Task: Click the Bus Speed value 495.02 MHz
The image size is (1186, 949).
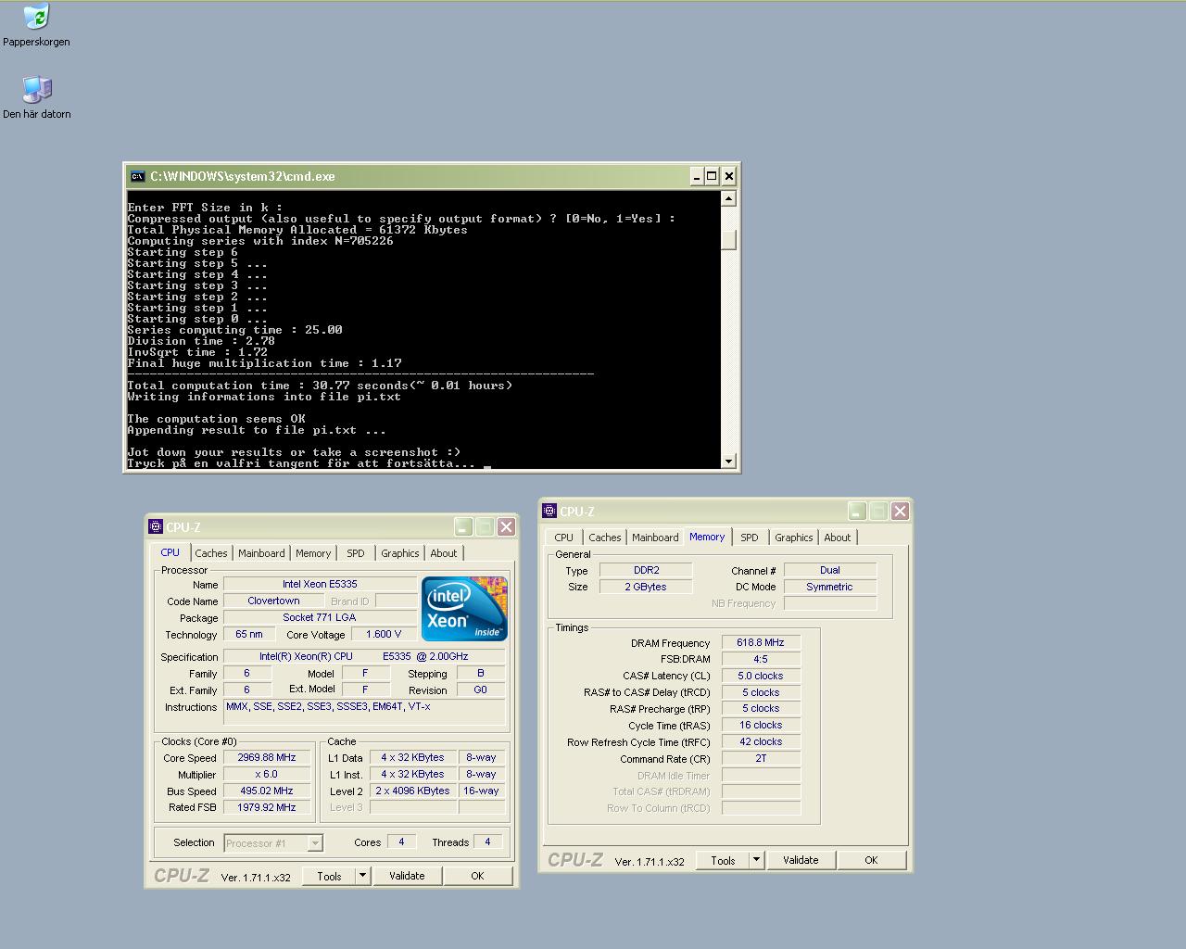Action: [267, 791]
